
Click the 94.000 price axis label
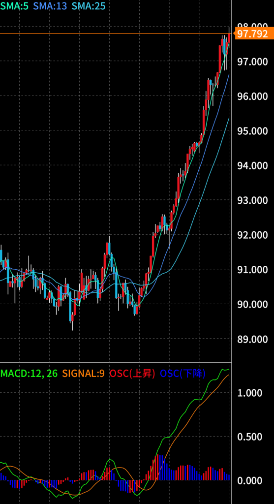click(252, 165)
